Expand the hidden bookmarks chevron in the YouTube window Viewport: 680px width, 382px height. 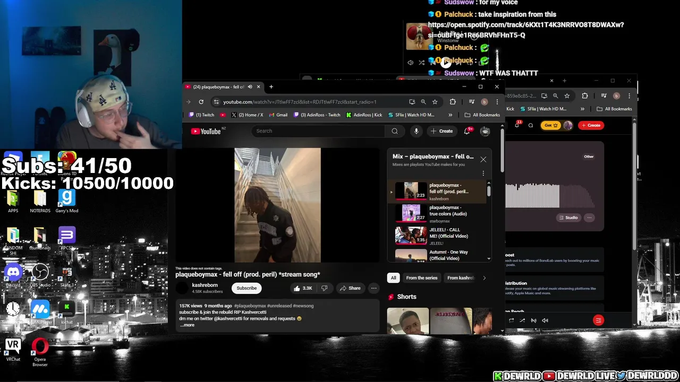pyautogui.click(x=450, y=115)
